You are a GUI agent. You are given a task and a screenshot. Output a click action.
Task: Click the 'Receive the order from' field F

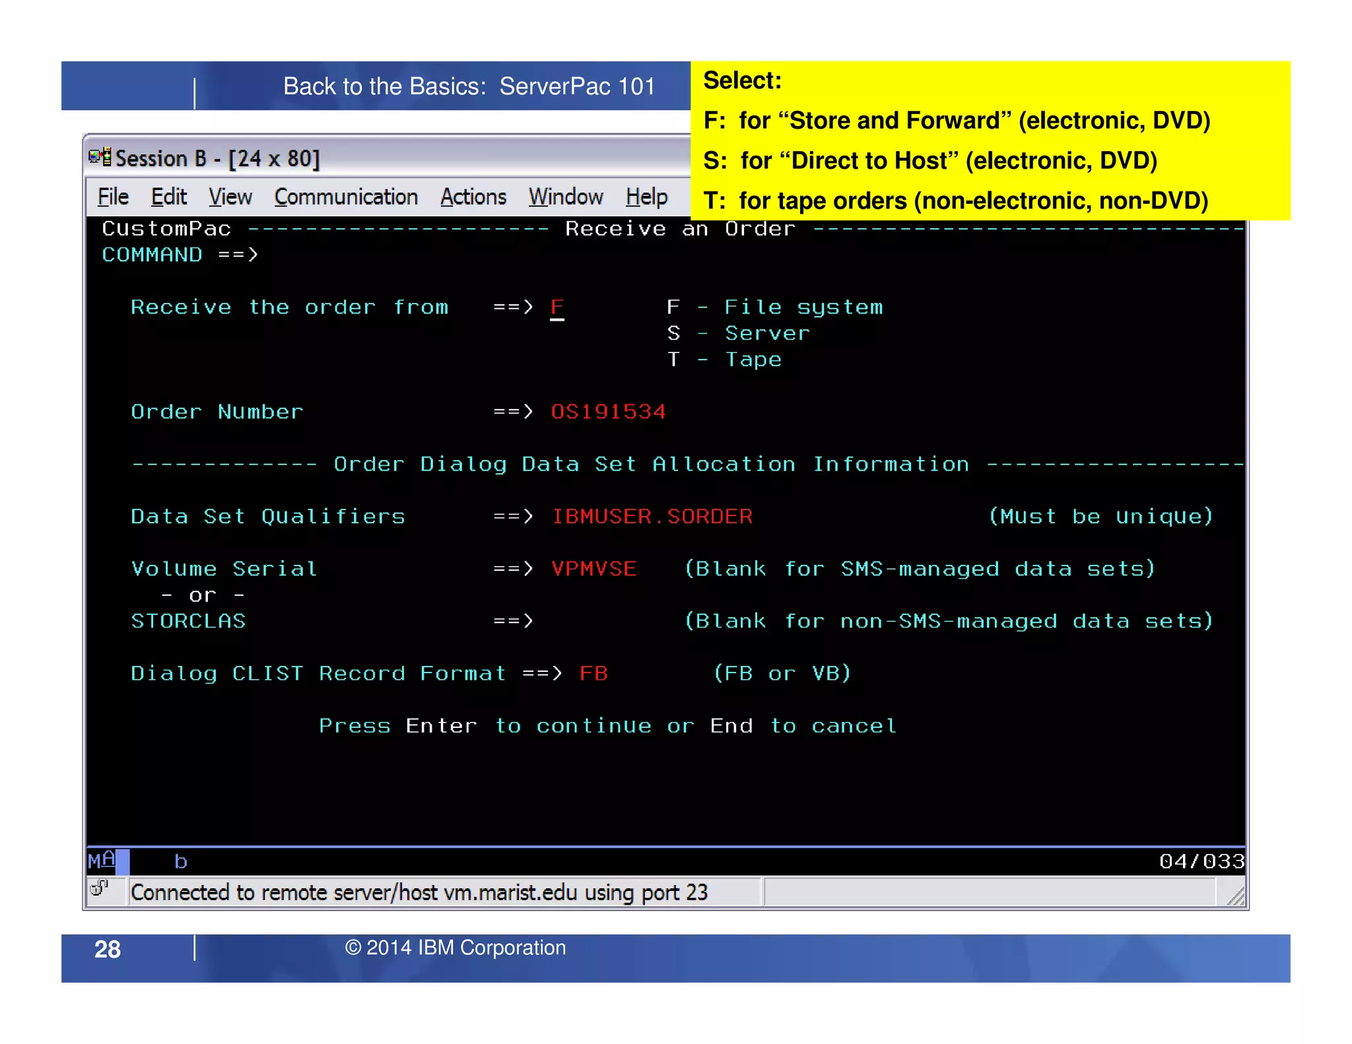coord(557,308)
